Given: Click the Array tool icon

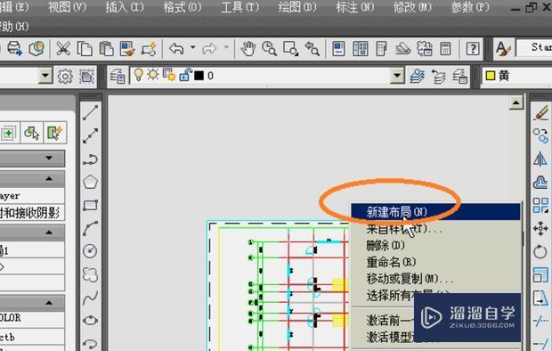Looking at the screenshot, I should [x=540, y=206].
